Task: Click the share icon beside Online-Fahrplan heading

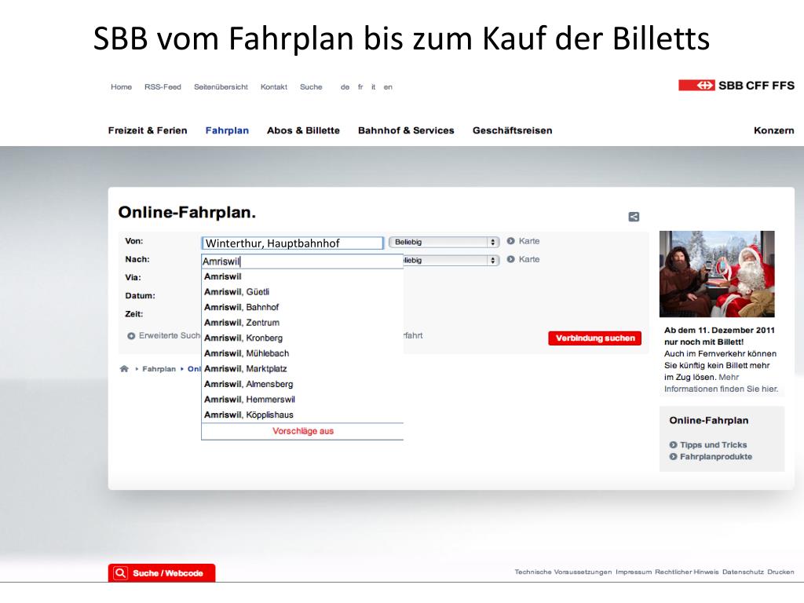Action: click(634, 217)
